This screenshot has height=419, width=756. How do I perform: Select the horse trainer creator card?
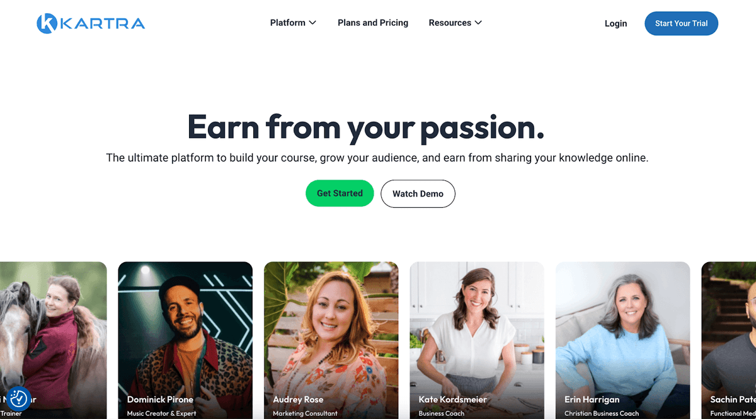pyautogui.click(x=54, y=340)
